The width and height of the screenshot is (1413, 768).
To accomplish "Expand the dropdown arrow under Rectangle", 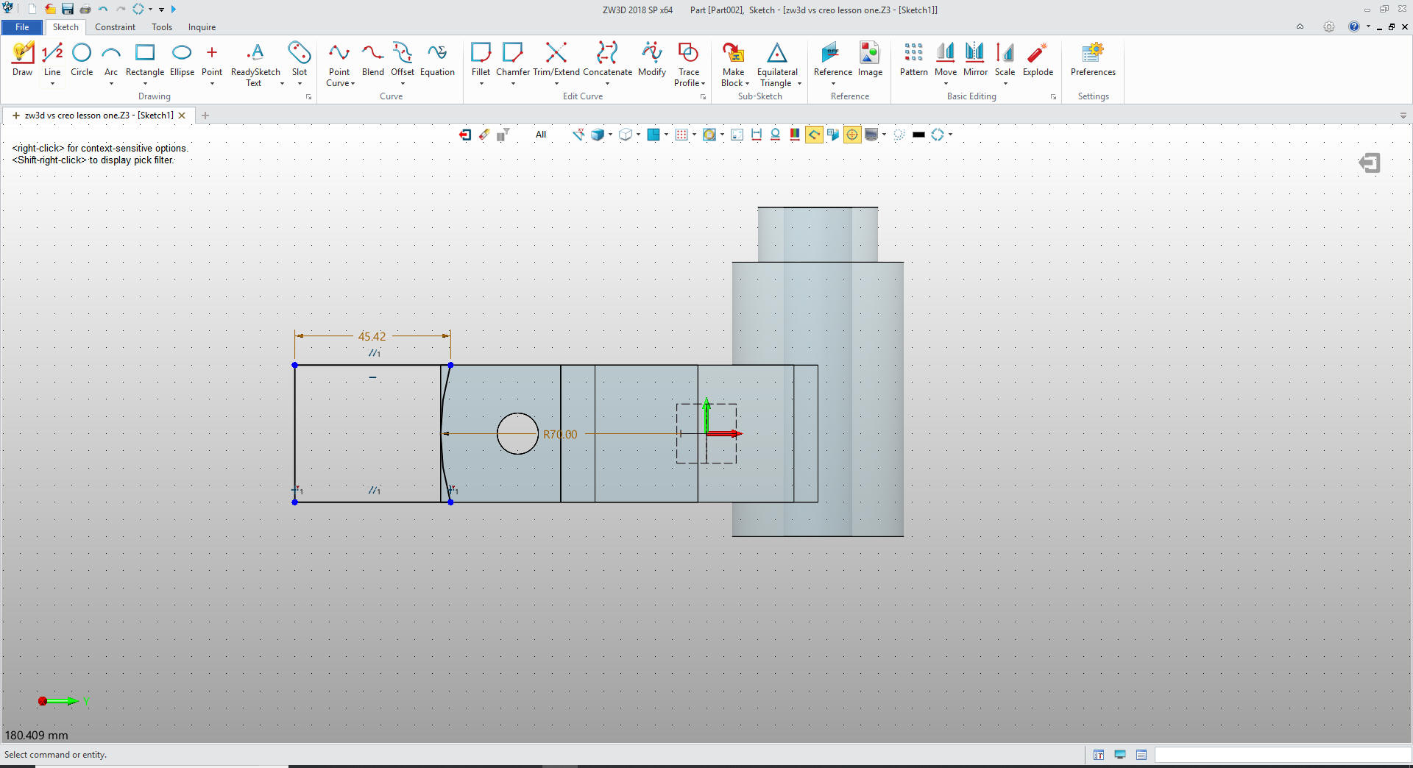I will [145, 84].
